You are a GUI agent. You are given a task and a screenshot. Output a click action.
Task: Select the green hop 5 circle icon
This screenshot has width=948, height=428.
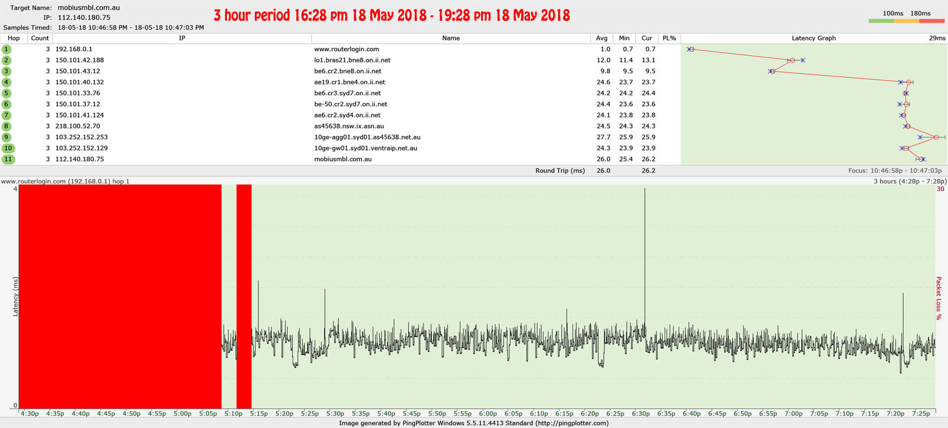click(6, 93)
